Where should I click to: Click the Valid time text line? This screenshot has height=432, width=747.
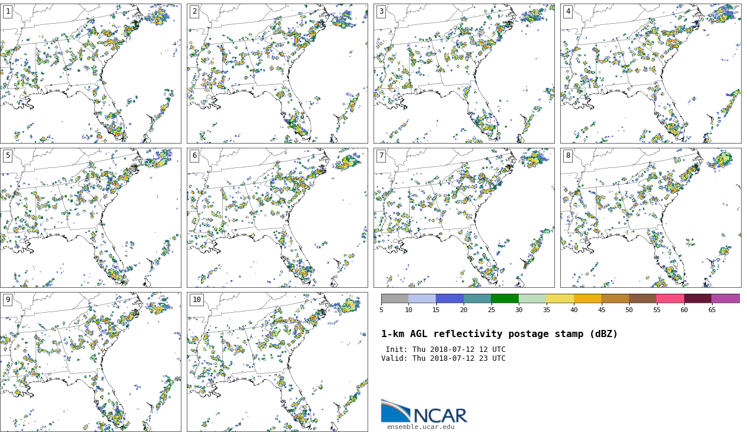443,358
